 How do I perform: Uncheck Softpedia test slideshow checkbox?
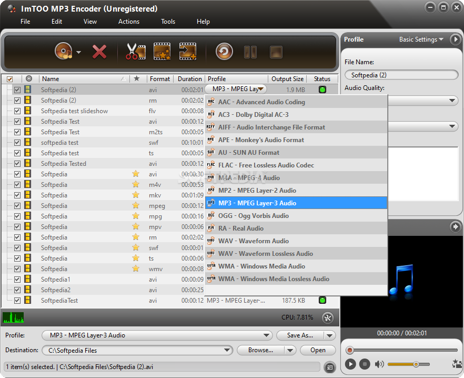17,111
